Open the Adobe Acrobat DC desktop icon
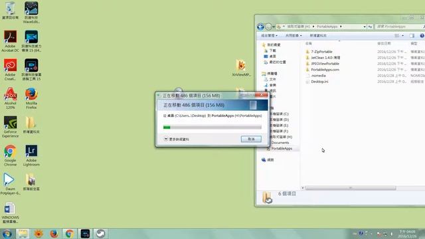425x239 pixels. (11, 41)
